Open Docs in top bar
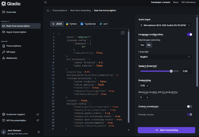 176,2
